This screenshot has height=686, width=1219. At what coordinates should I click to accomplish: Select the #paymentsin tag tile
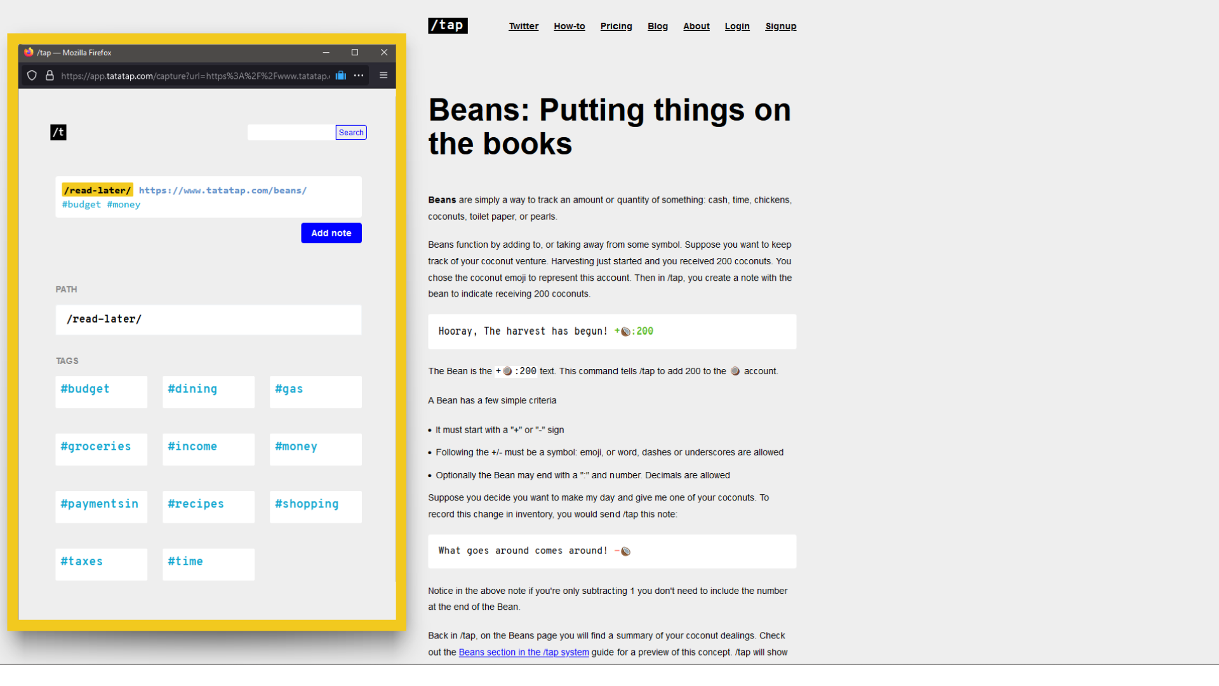pos(101,507)
